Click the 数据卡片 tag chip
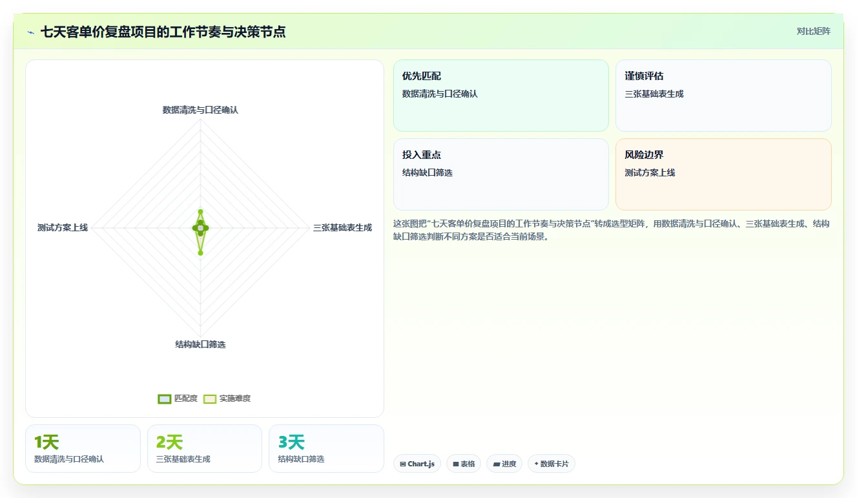The height and width of the screenshot is (498, 857). 552,464
